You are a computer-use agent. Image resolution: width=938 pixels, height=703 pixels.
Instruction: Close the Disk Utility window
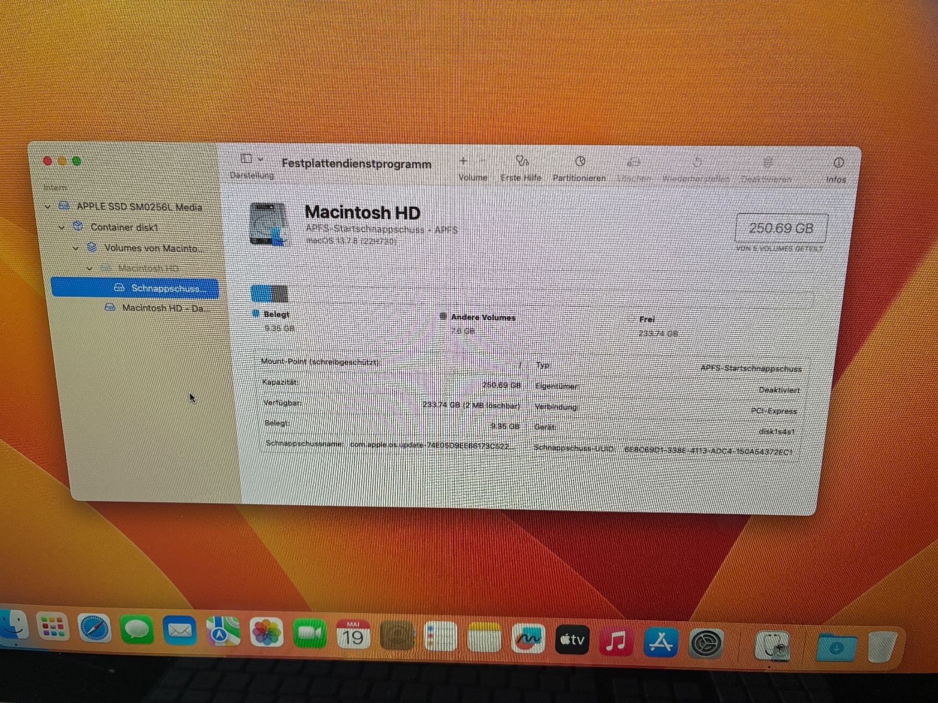[47, 161]
